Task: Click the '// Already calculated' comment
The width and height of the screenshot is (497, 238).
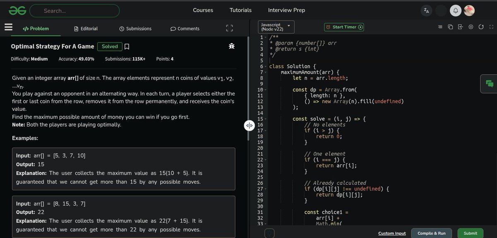Action: 335,183
